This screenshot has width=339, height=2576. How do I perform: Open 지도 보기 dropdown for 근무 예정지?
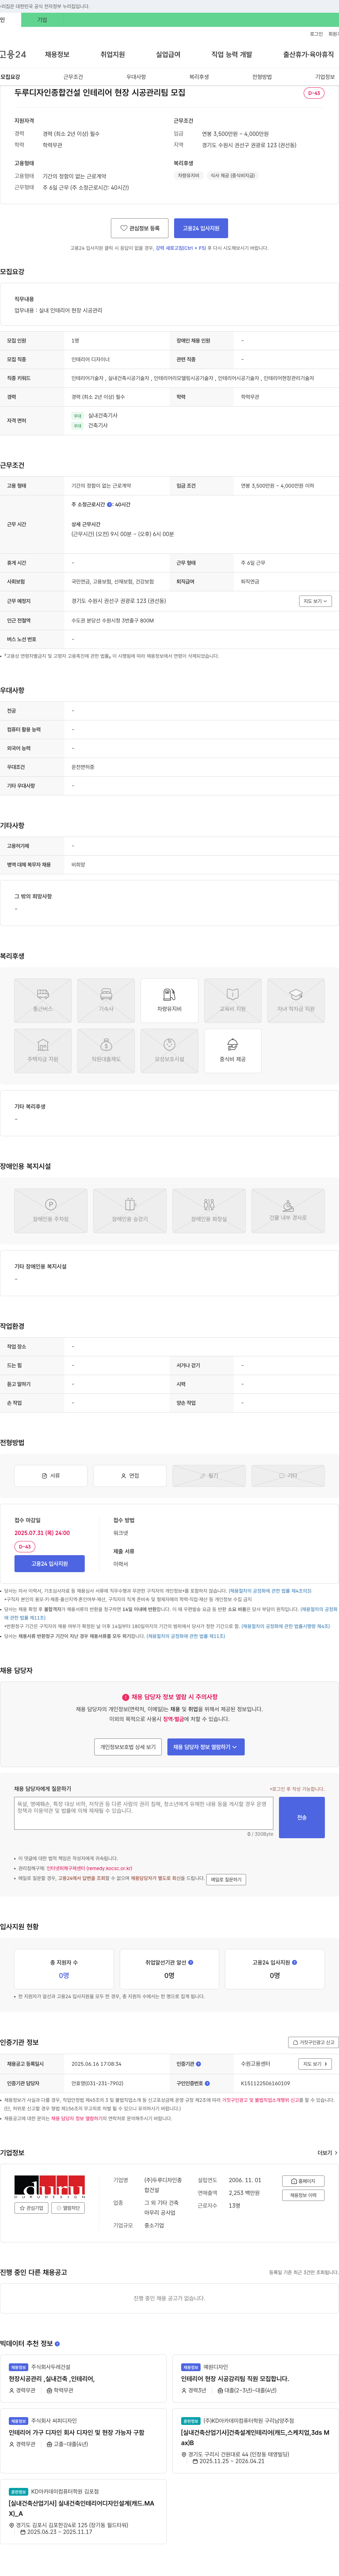pyautogui.click(x=315, y=601)
